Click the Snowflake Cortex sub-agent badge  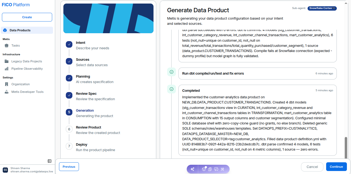pyautogui.click(x=322, y=8)
